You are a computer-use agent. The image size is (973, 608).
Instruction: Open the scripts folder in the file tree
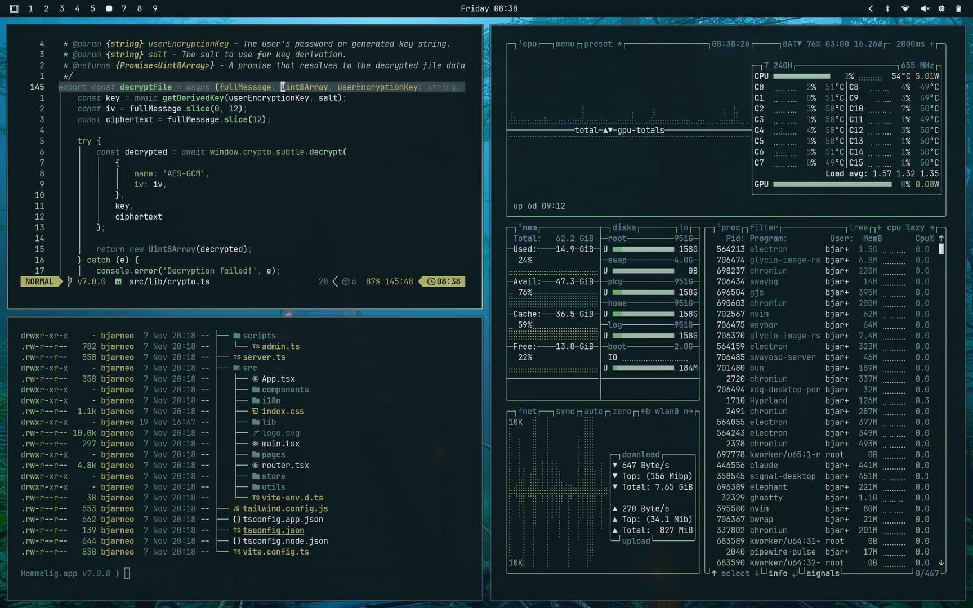pos(258,336)
